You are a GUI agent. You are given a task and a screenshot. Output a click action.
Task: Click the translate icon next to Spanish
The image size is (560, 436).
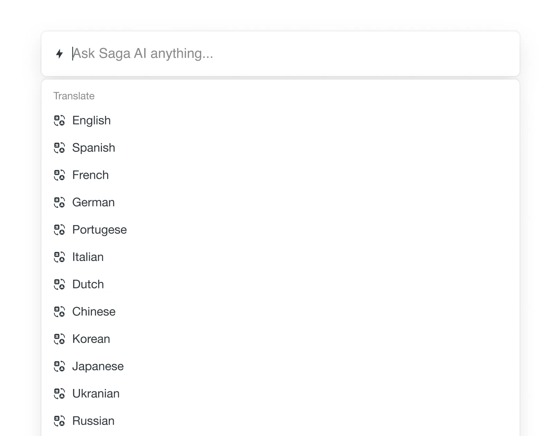[59, 148]
